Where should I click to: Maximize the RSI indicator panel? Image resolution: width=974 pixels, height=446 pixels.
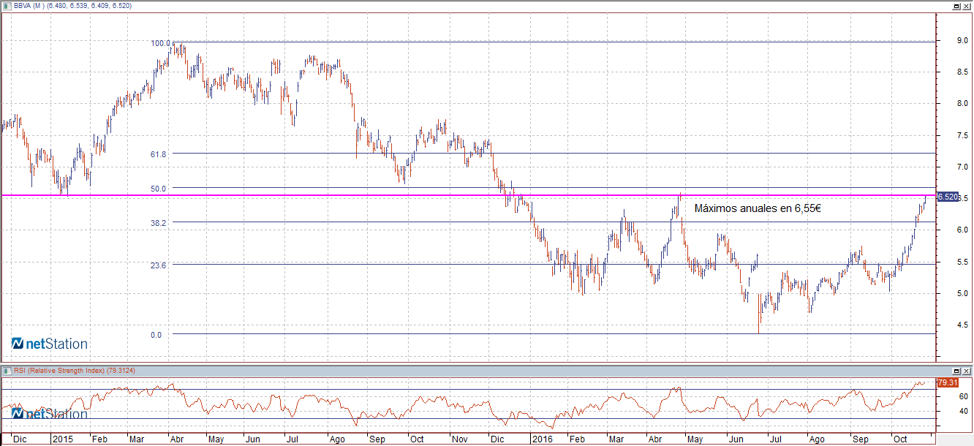(957, 371)
